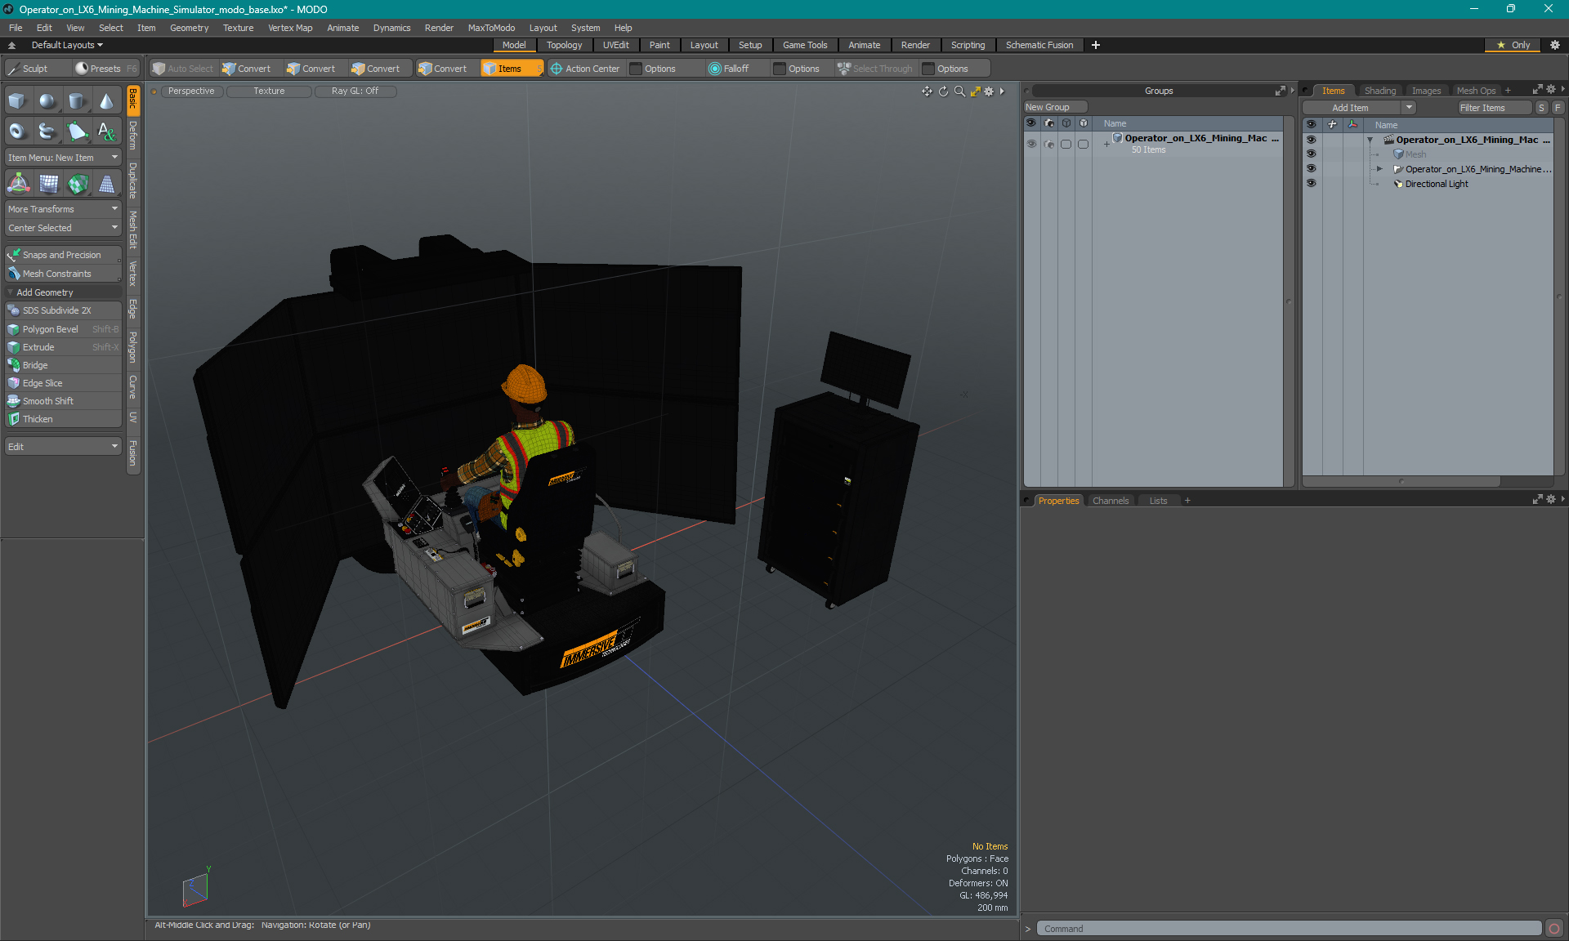The width and height of the screenshot is (1569, 941).
Task: Switch to the Shading tab
Action: [1379, 91]
